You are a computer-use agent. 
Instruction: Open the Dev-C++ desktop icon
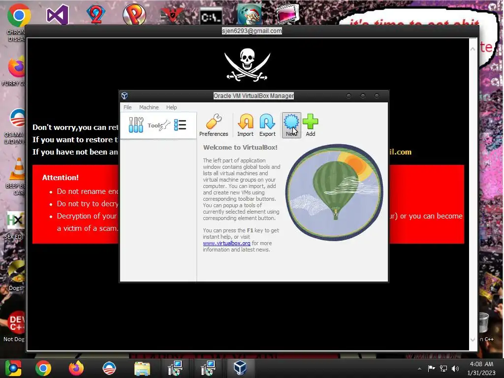tap(17, 323)
